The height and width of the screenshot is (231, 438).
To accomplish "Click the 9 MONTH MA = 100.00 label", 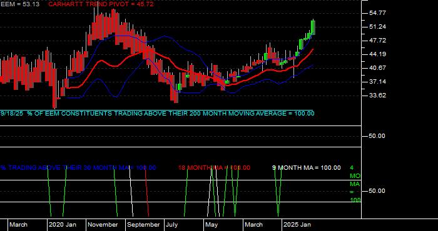I will click(307, 168).
